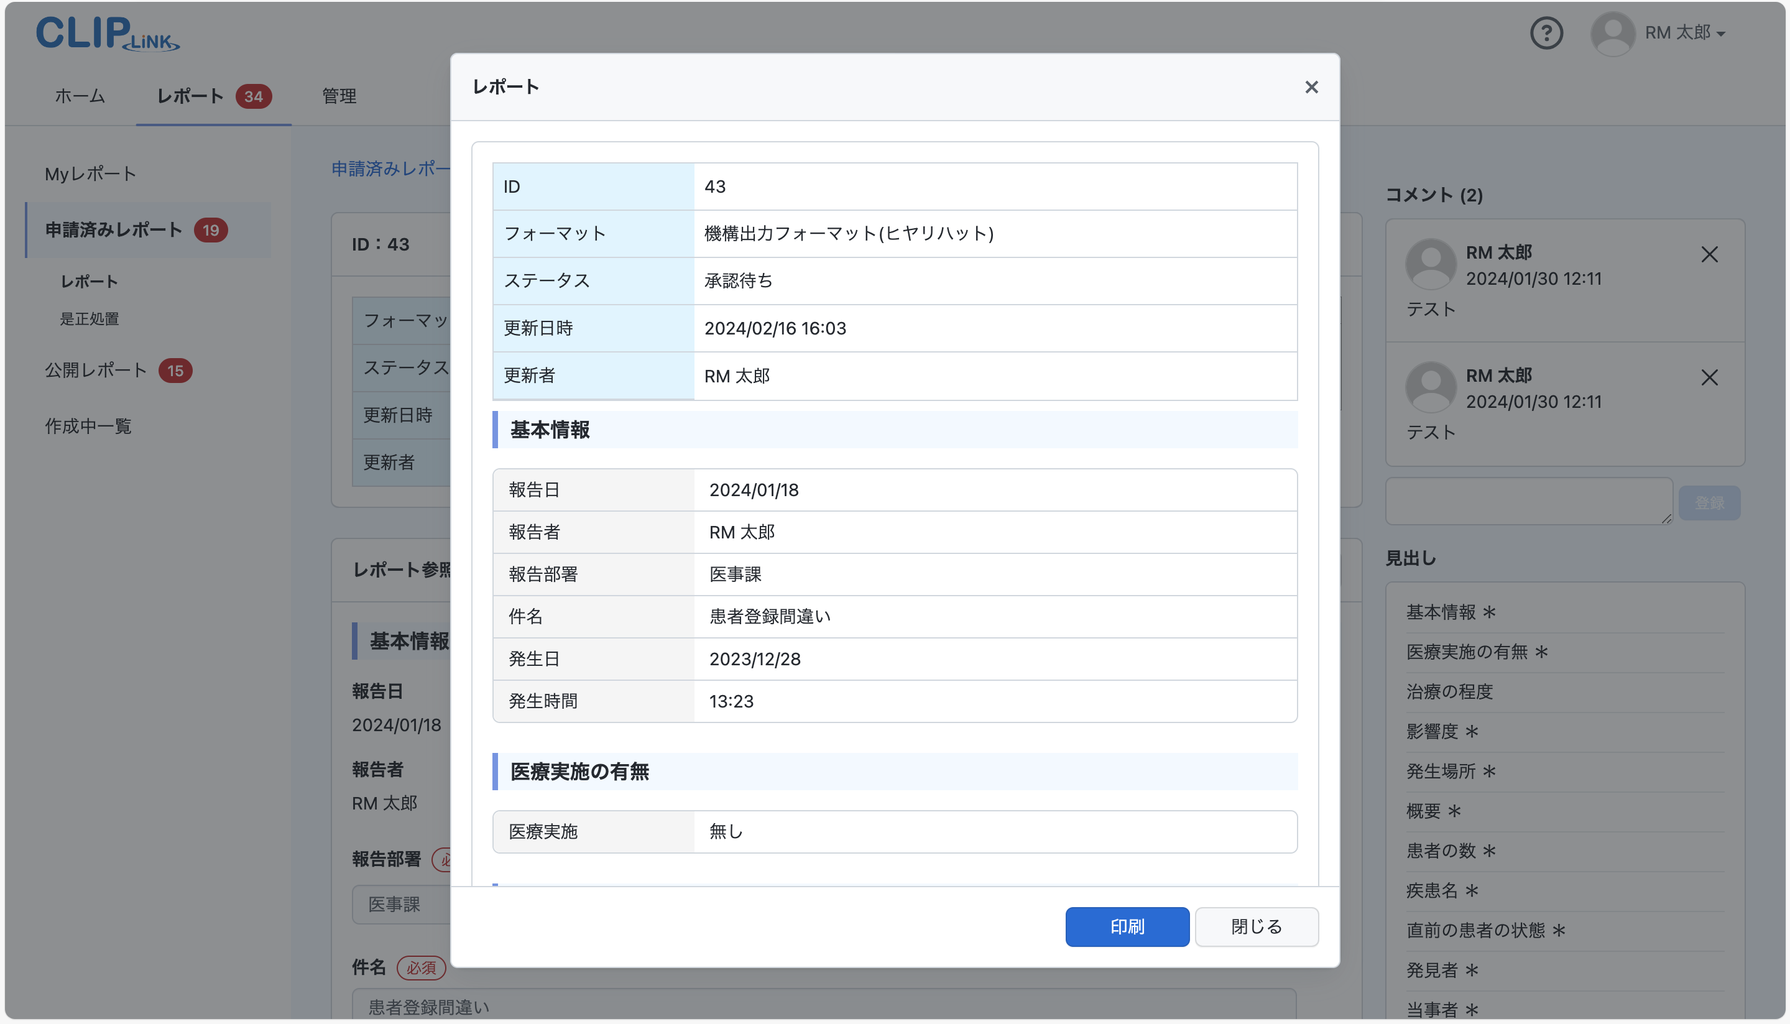1790x1024 pixels.
Task: Click the first comment's avatar image
Action: [x=1430, y=264]
